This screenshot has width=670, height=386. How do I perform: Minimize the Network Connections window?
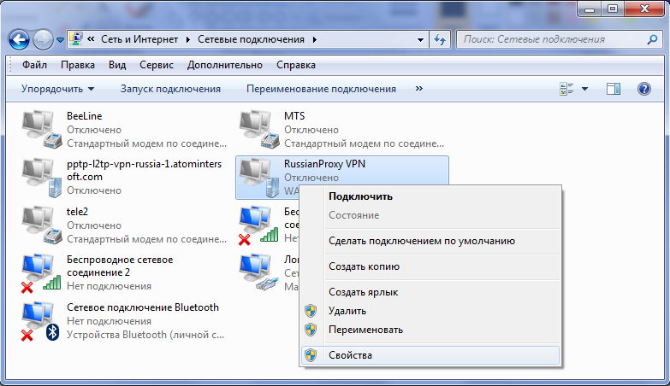590,9
